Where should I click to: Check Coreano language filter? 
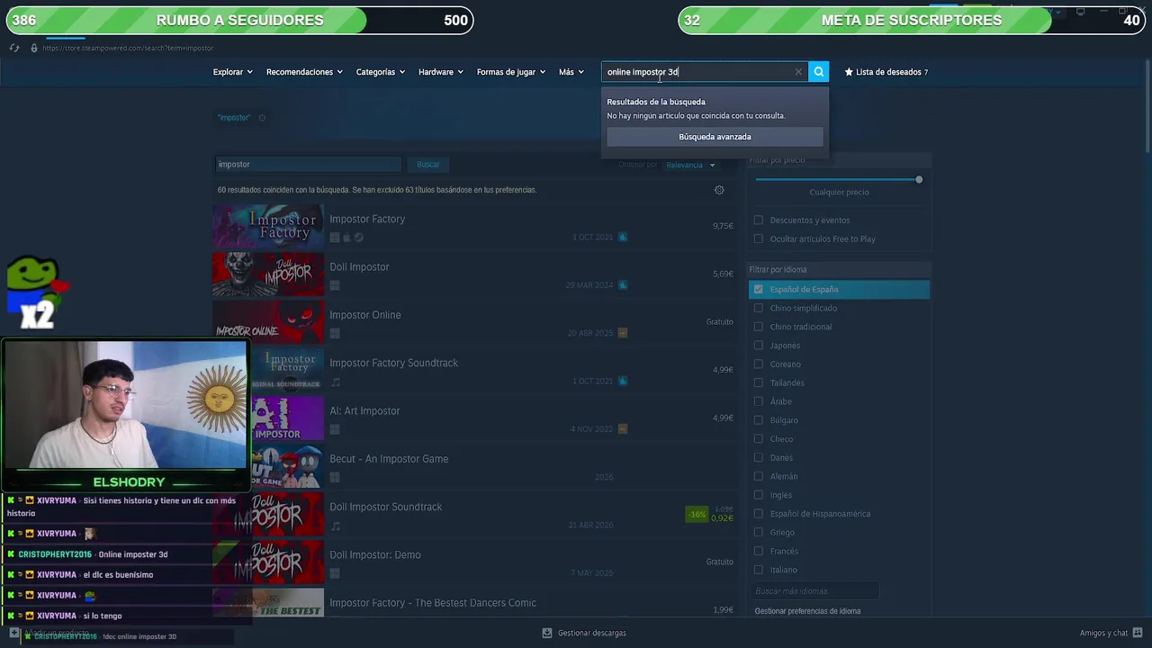coord(758,364)
